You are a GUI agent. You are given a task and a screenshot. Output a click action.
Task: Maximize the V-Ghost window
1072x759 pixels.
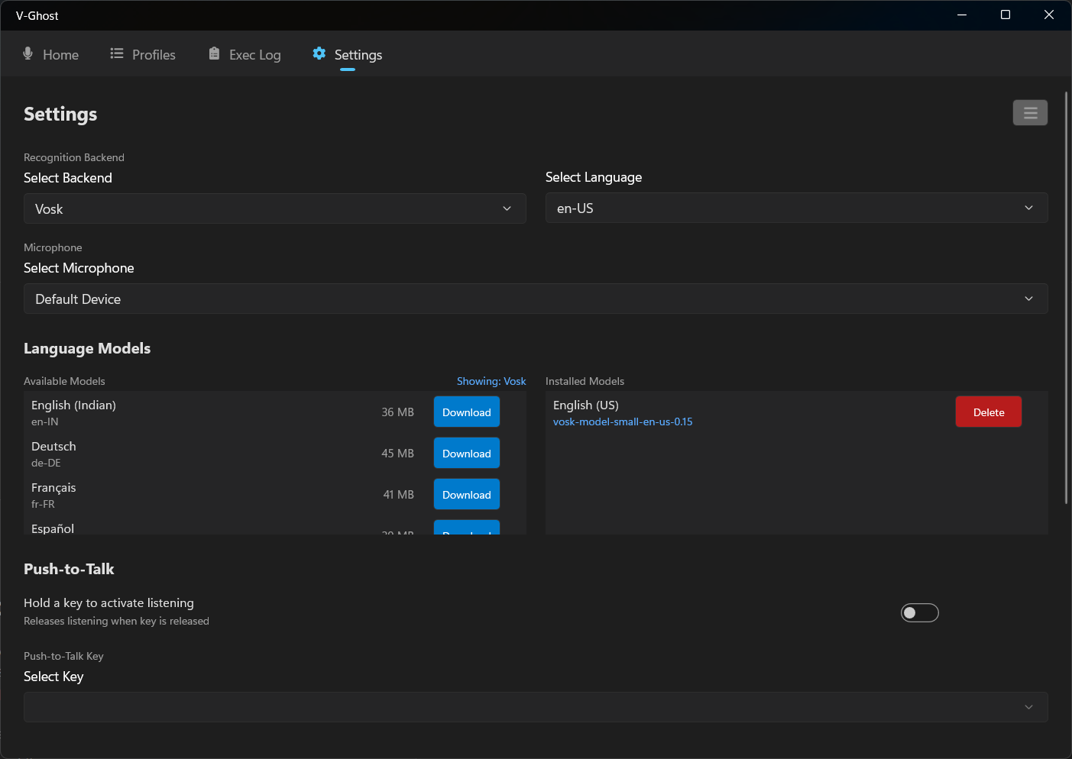click(1006, 15)
